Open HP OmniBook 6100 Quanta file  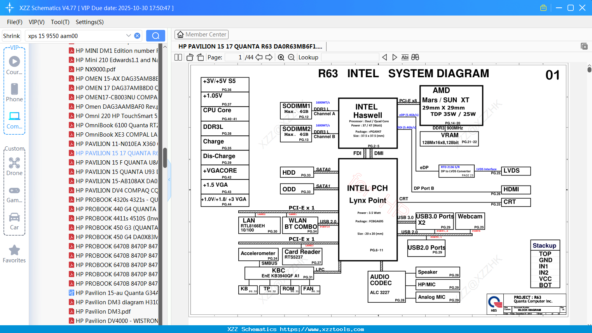[114, 125]
